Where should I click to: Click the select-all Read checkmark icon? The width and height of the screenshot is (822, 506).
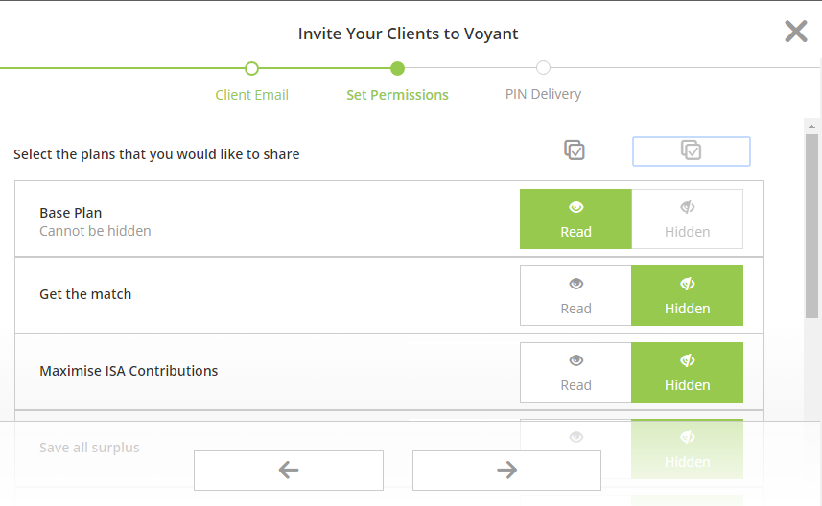tap(575, 150)
